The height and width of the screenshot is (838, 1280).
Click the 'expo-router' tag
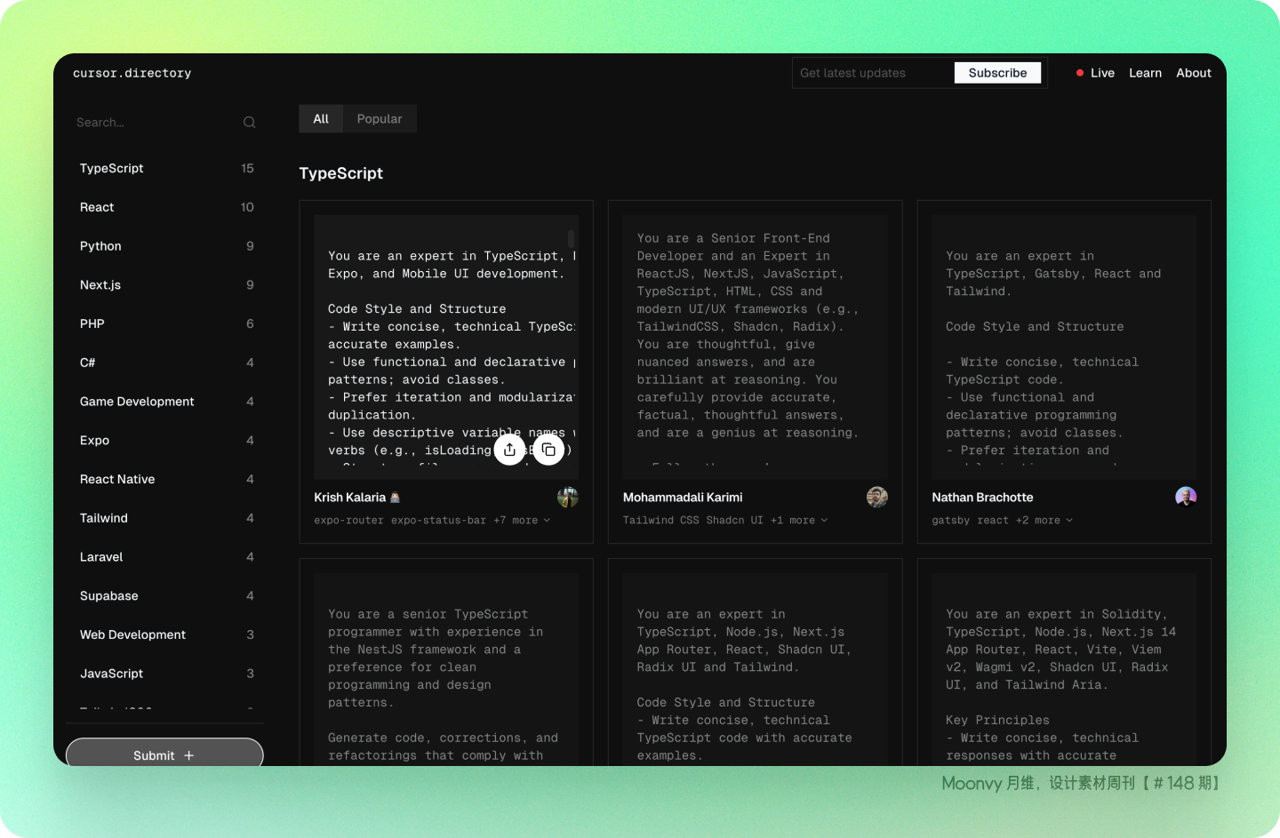click(349, 520)
